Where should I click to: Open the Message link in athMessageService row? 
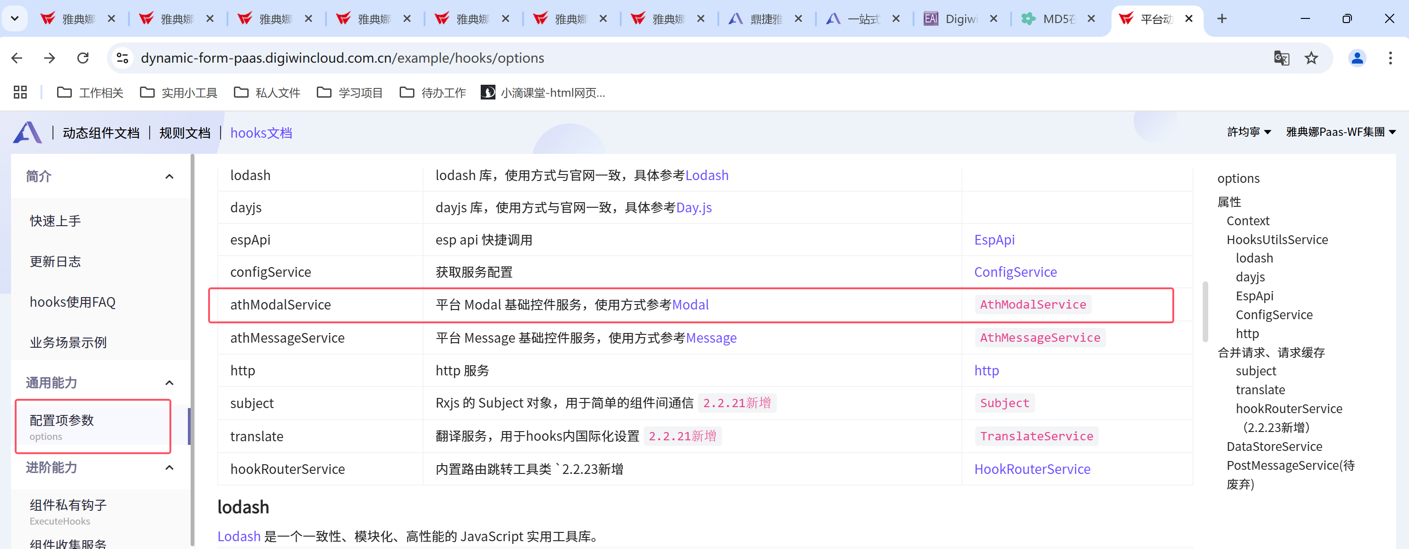711,338
